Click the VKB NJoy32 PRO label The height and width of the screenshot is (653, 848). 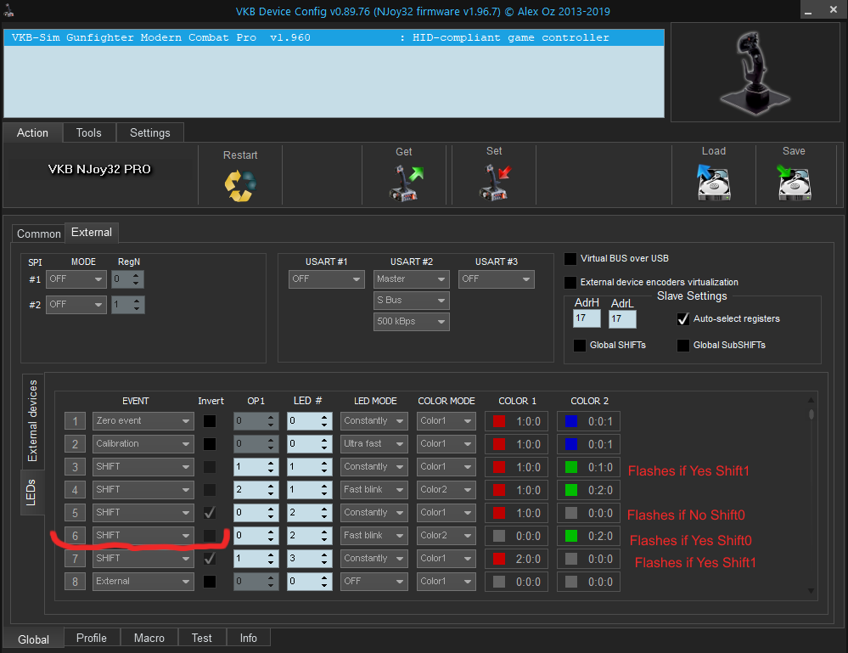(99, 169)
